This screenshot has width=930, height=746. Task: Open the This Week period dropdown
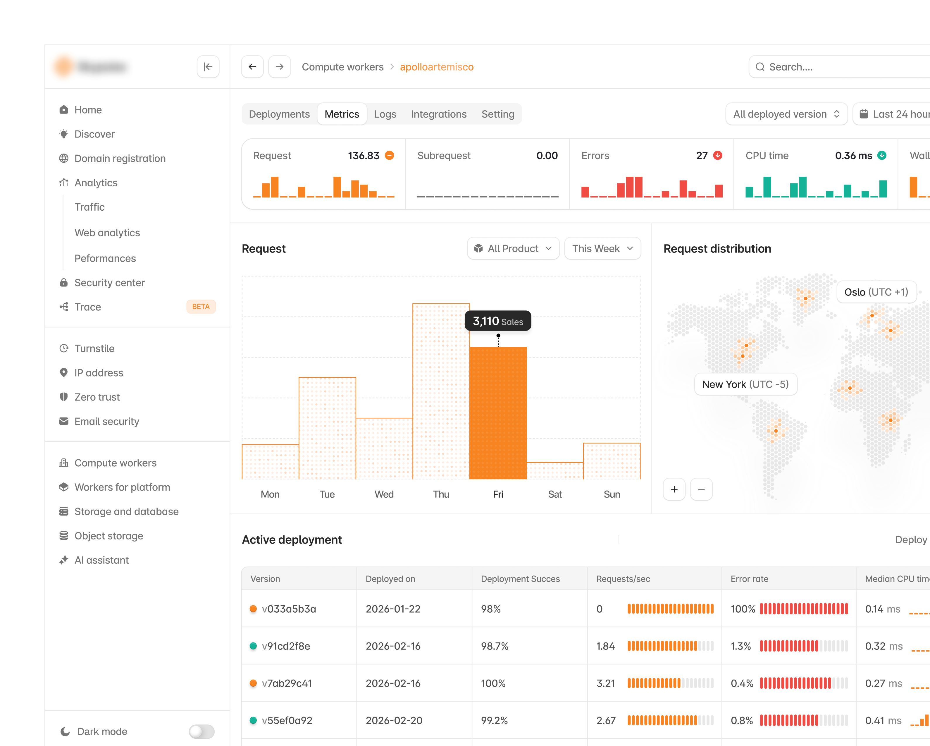click(603, 249)
